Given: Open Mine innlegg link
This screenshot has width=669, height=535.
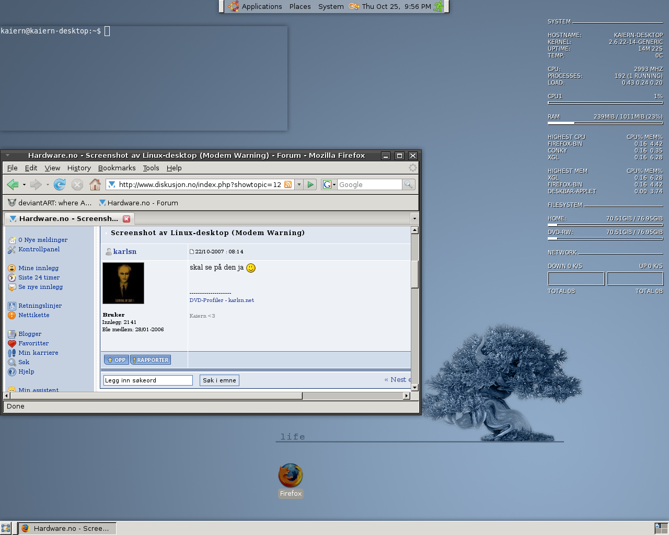Looking at the screenshot, I should (x=39, y=268).
